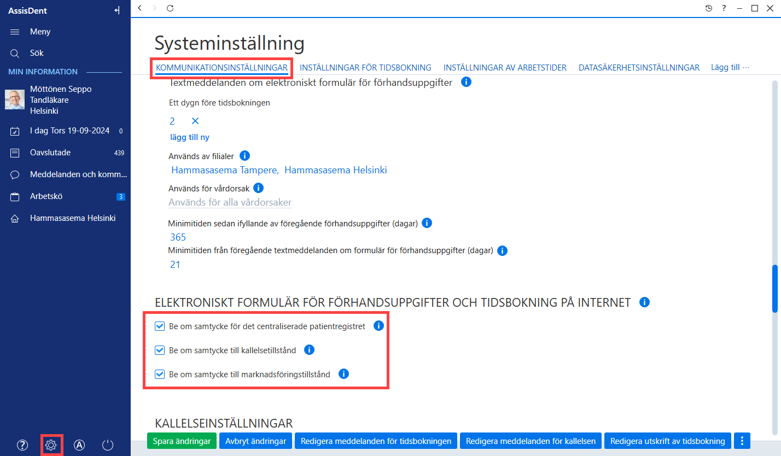Show info for Minimitiden från föregående textmeddelanden
This screenshot has width=781, height=456.
[503, 250]
